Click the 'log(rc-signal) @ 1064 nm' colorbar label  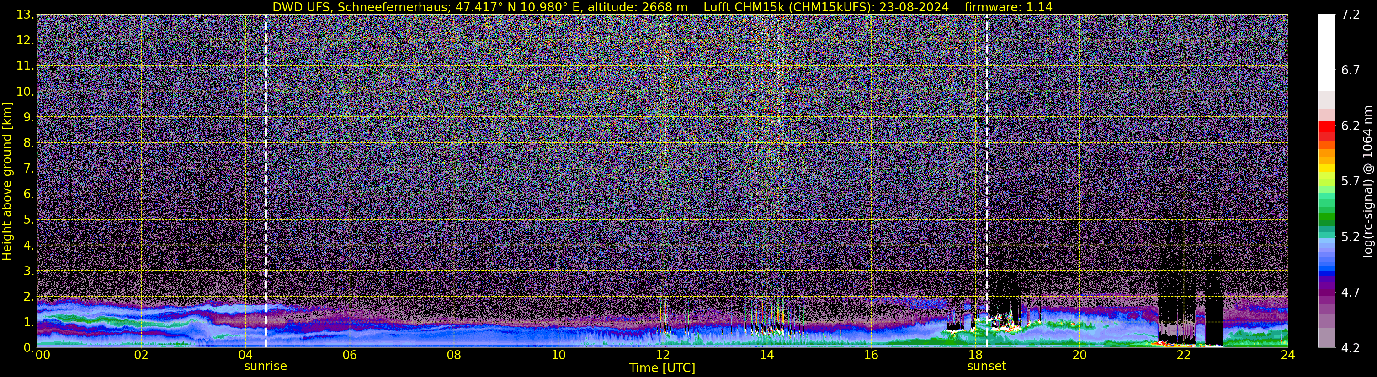(x=1367, y=181)
